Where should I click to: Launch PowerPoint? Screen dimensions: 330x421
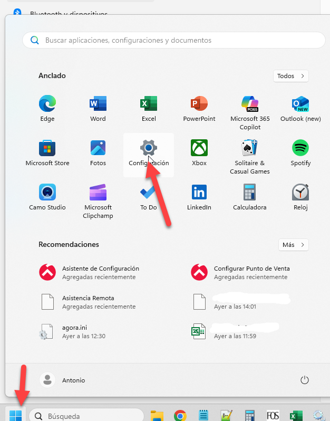(199, 109)
